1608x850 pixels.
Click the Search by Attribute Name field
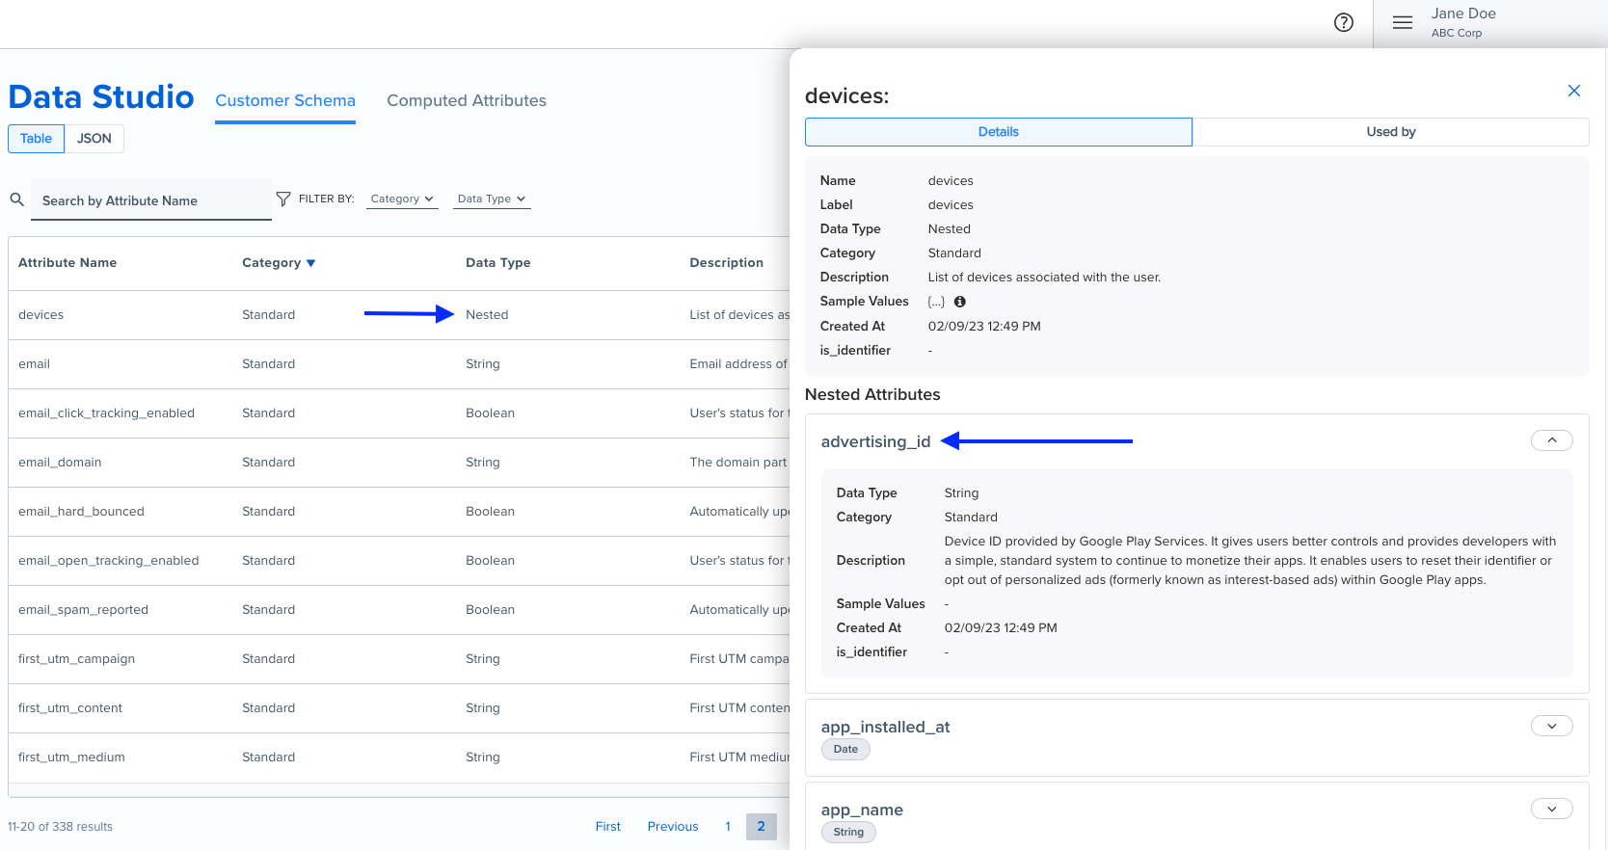pyautogui.click(x=151, y=200)
